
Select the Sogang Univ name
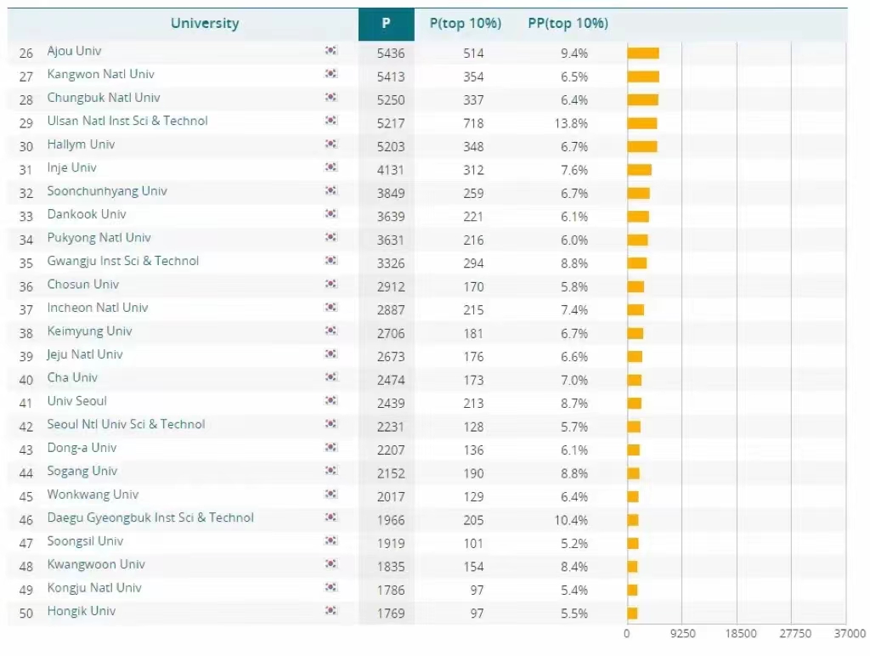[x=82, y=472]
